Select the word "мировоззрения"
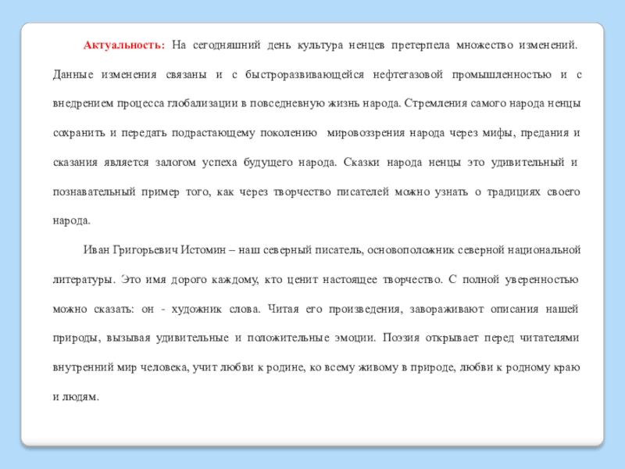Viewport: 625px width, 469px height. pyautogui.click(x=365, y=133)
